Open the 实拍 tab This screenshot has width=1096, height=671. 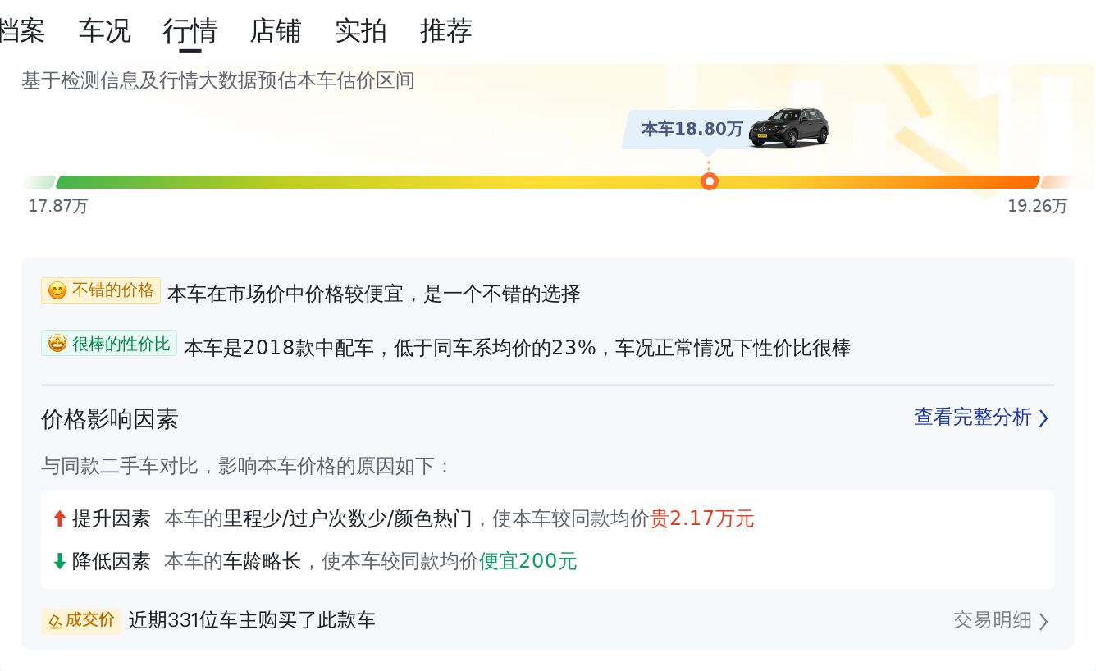[x=361, y=31]
